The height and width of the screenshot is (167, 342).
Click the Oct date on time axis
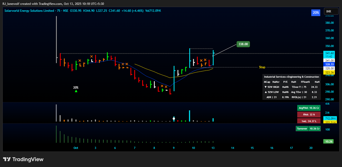[x=76, y=148]
